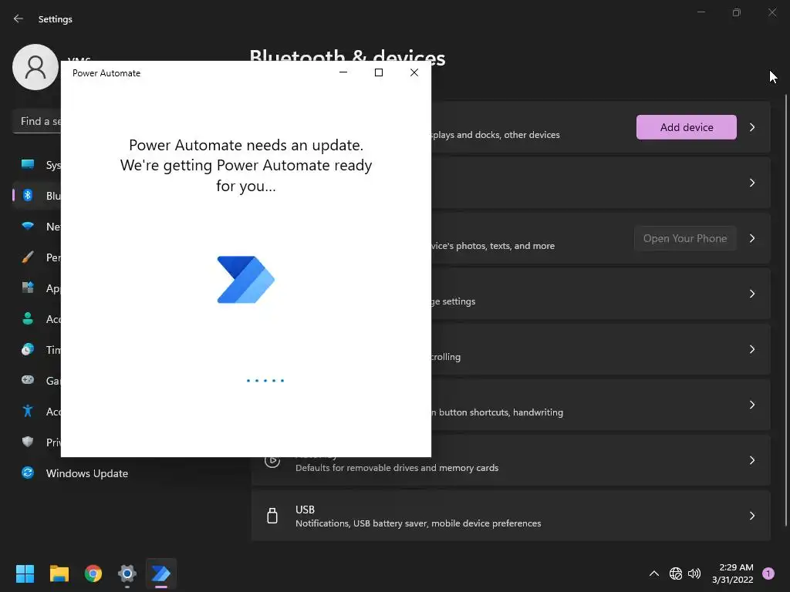The width and height of the screenshot is (790, 592).
Task: Click the user profile avatar in Settings
Action: click(x=35, y=67)
